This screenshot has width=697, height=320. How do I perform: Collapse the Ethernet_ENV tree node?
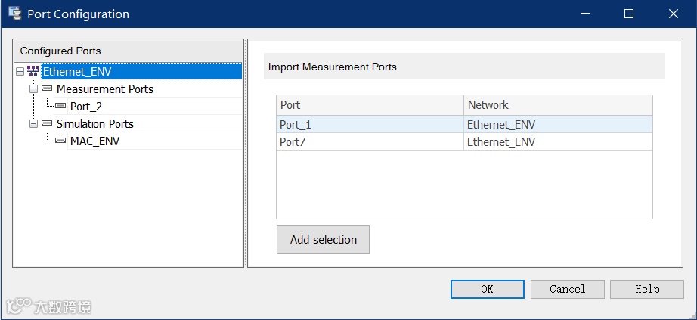tap(20, 72)
